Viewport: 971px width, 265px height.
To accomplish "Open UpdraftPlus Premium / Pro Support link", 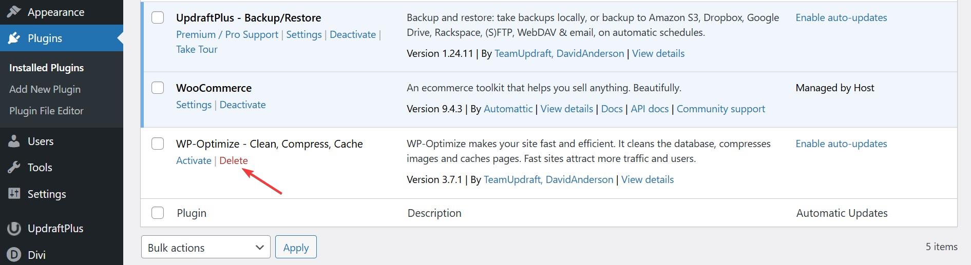I will click(x=227, y=34).
